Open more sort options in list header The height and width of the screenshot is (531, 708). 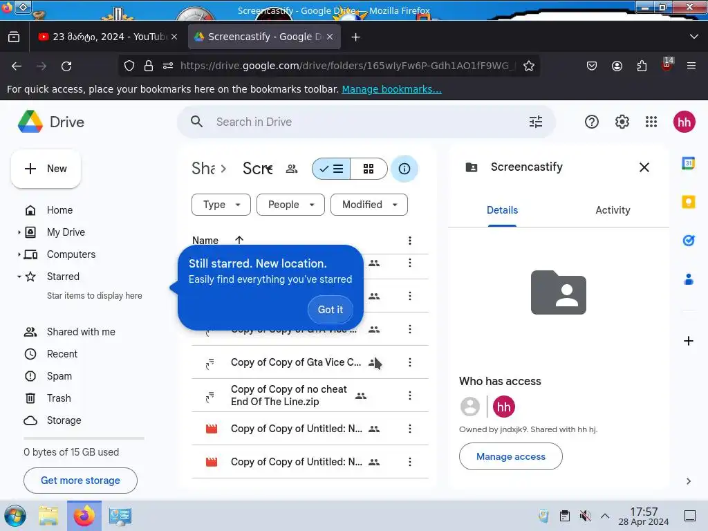[x=409, y=241]
